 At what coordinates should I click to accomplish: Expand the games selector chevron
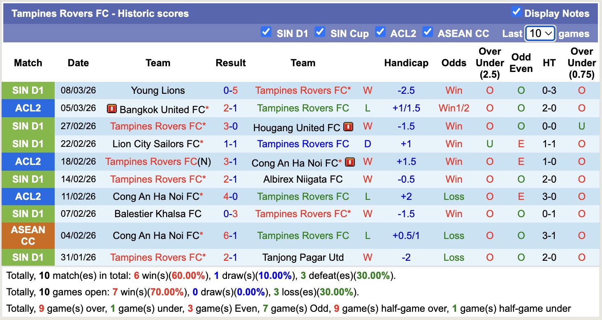549,33
